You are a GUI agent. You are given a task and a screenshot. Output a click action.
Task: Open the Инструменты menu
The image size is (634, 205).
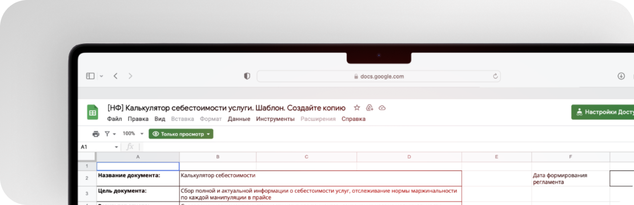[x=275, y=119]
